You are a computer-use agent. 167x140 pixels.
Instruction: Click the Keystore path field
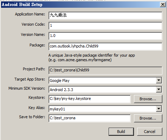pos(90,99)
